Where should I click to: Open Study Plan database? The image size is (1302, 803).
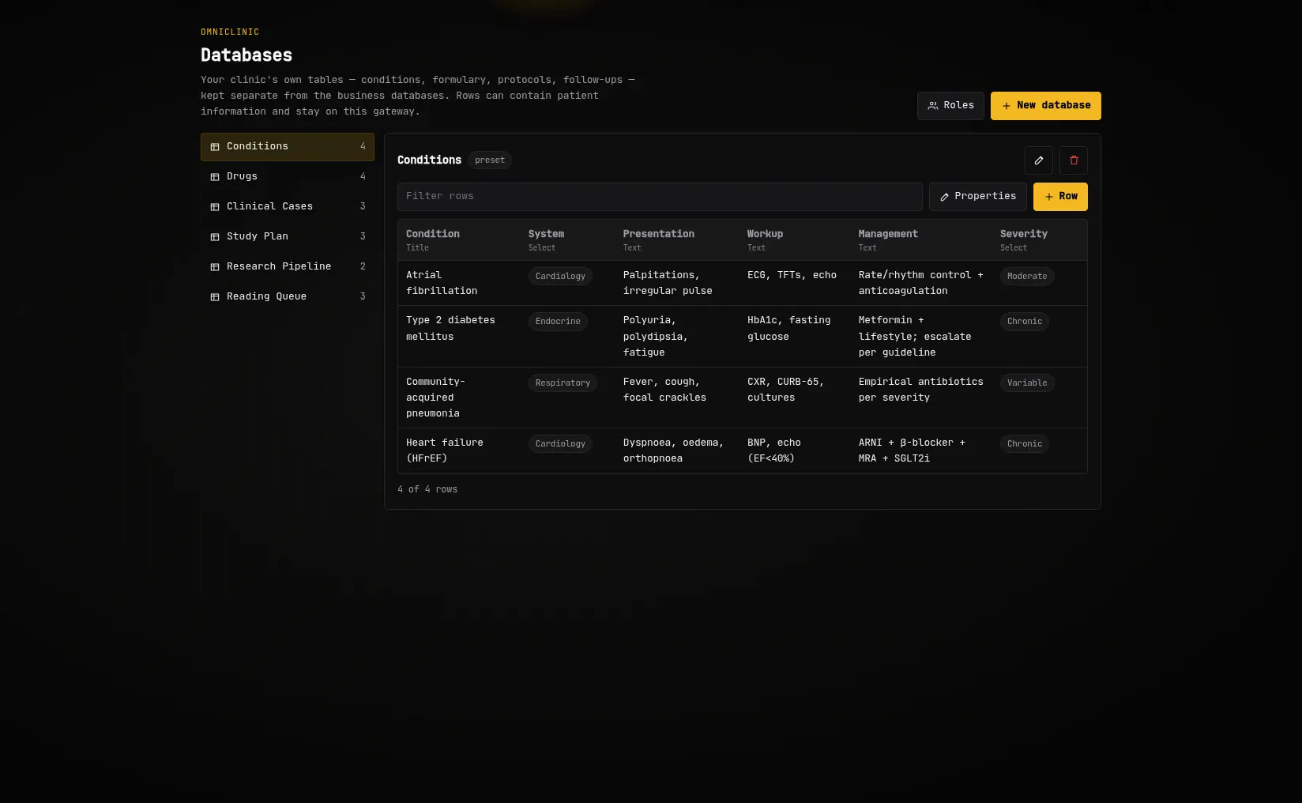click(x=287, y=237)
